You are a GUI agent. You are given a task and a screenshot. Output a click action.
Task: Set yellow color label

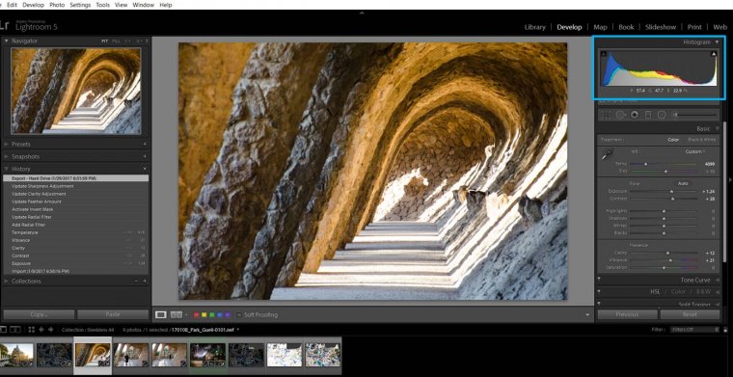click(x=204, y=315)
